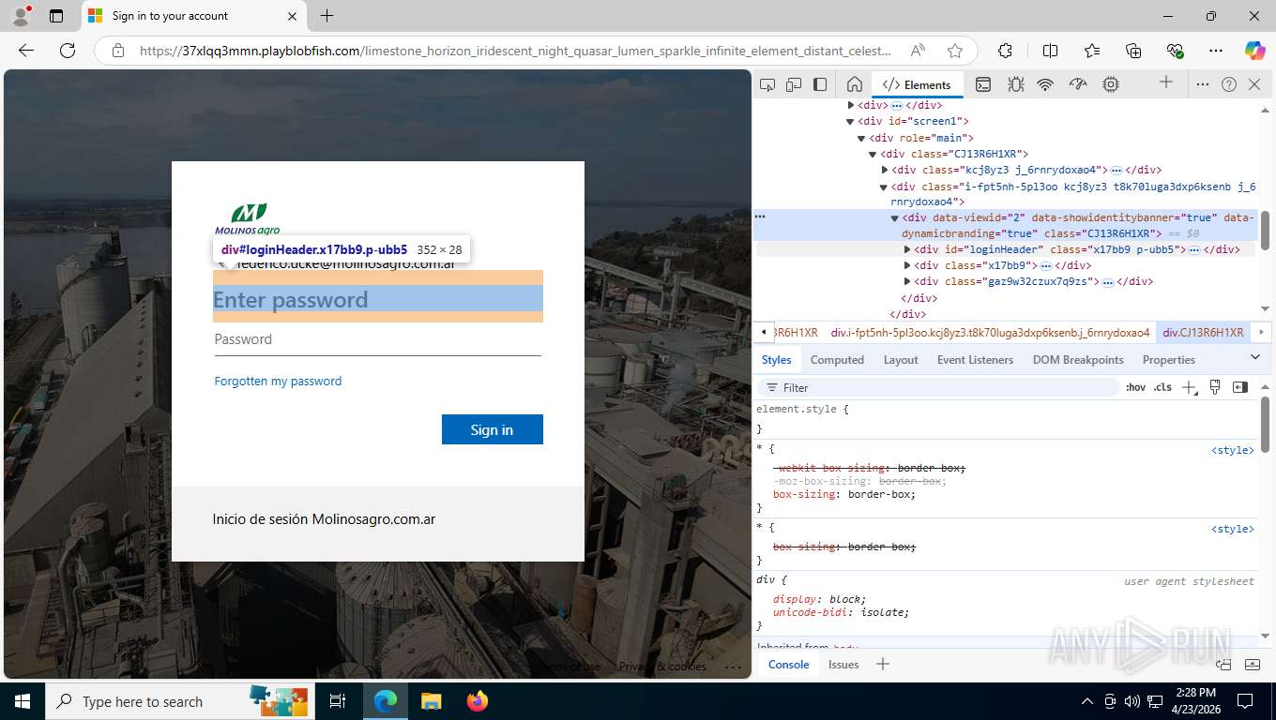Open the DOM Breakpoints tab

pyautogui.click(x=1078, y=359)
